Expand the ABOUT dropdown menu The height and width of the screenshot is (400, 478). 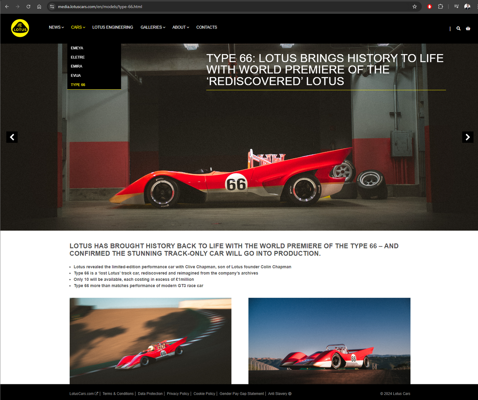pyautogui.click(x=181, y=27)
